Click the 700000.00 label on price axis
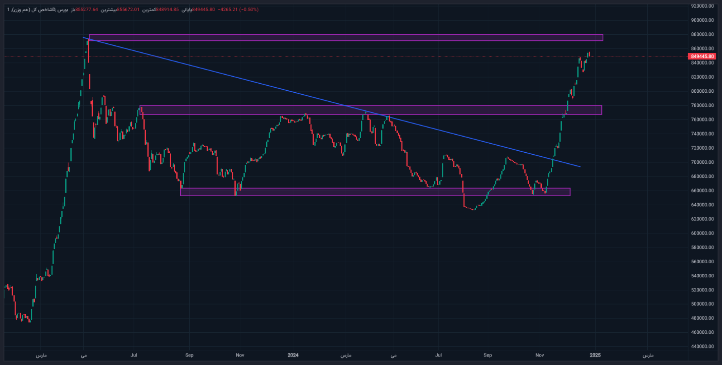The width and height of the screenshot is (722, 365). pyautogui.click(x=702, y=162)
